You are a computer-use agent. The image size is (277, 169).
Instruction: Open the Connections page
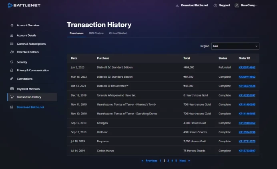(24, 79)
